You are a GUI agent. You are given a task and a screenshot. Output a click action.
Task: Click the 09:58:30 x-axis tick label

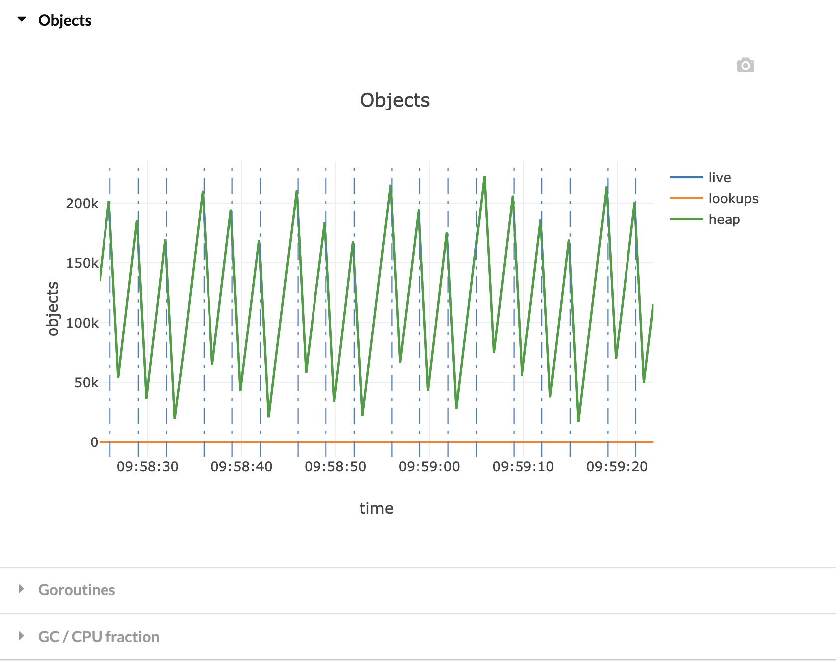point(147,467)
